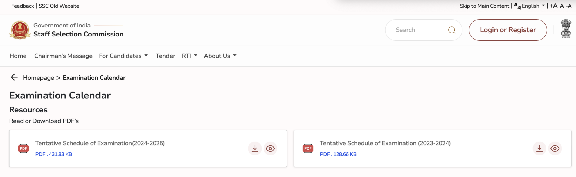576x177 pixels.
Task: Download the Tentative Schedule of Examination (2024-2025) PDF
Action: pyautogui.click(x=255, y=148)
